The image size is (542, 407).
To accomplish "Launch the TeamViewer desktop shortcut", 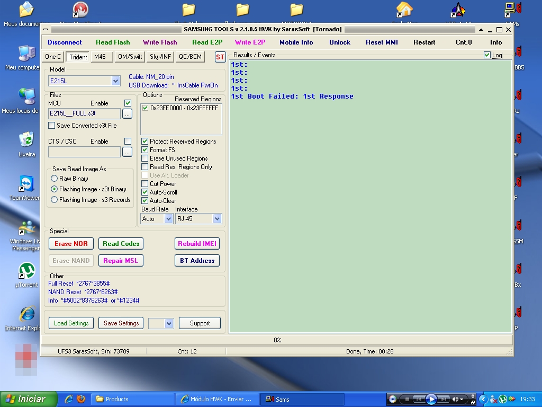I will click(26, 184).
